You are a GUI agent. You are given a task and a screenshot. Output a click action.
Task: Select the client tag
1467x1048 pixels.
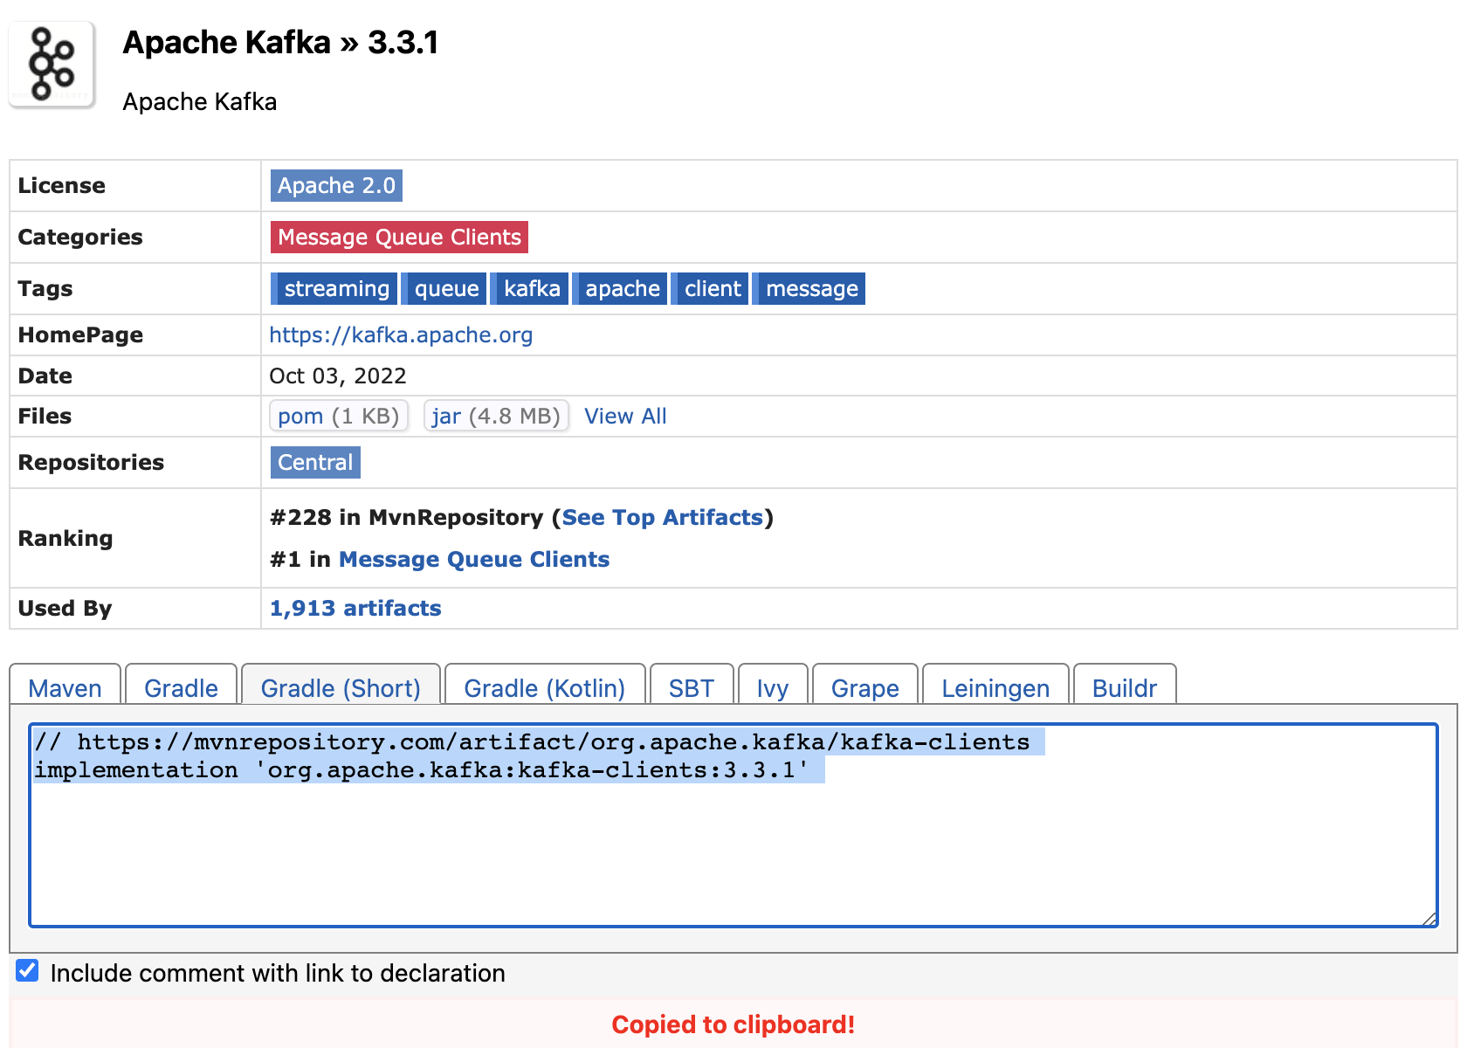tap(711, 288)
